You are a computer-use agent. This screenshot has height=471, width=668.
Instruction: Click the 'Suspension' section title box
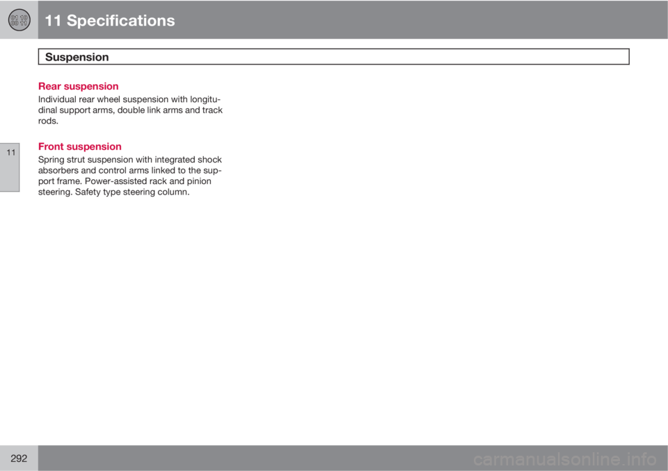pos(333,56)
